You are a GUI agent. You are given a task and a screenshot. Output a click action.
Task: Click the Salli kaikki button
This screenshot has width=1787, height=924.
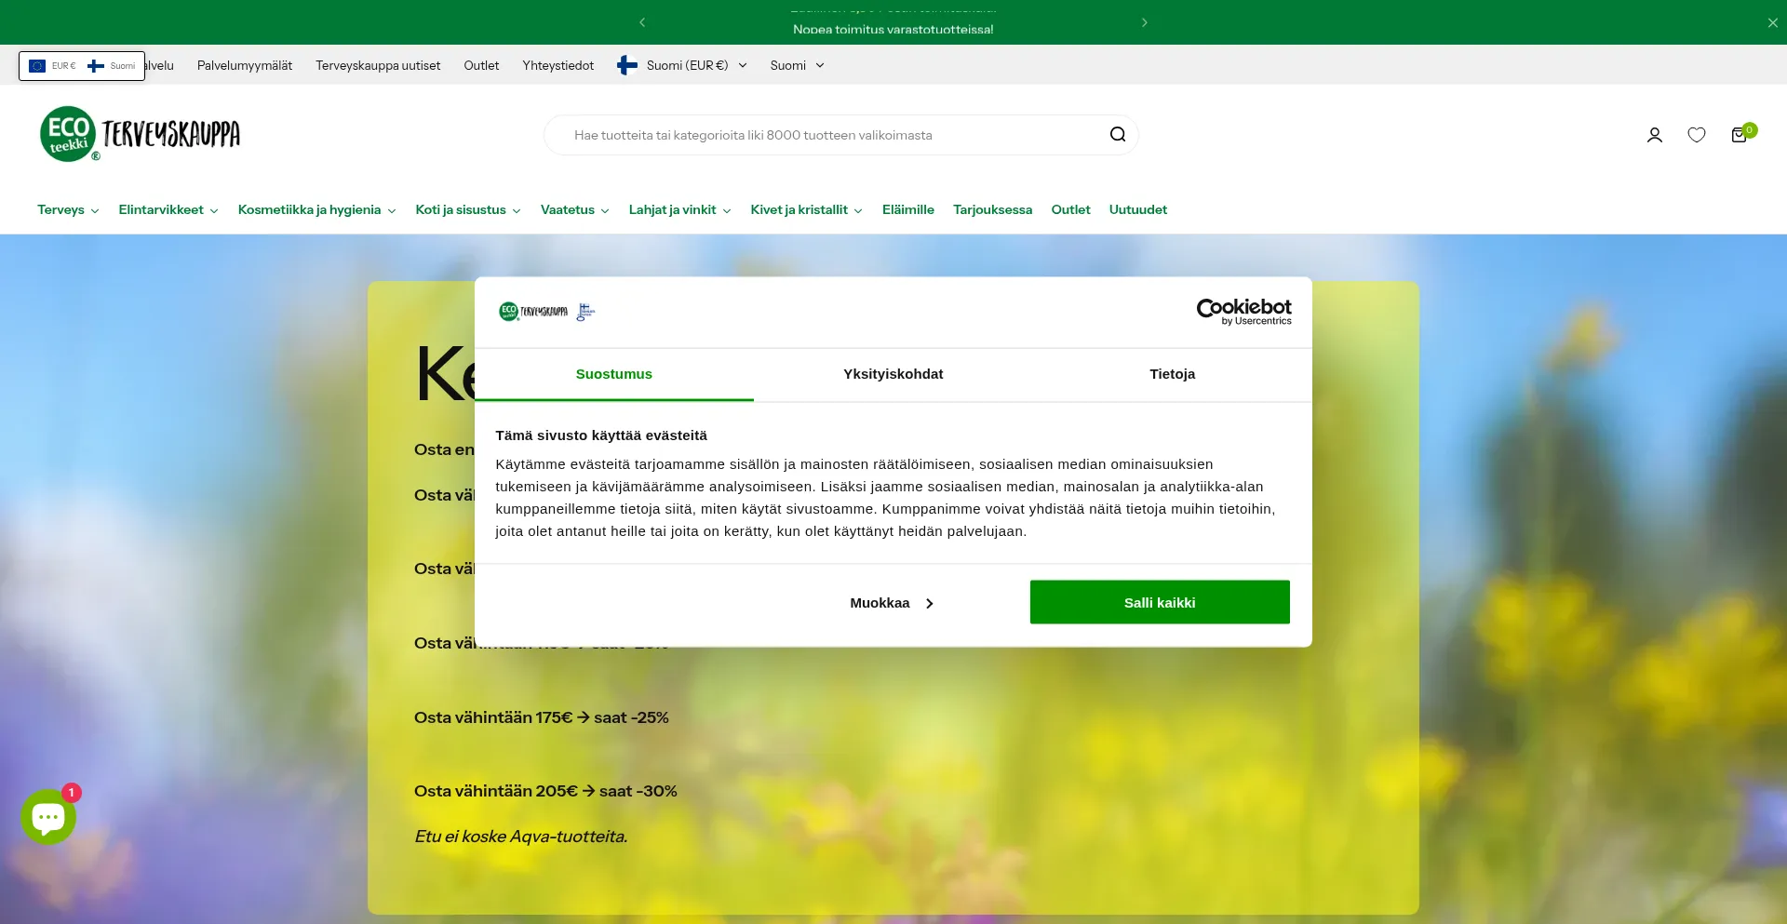pyautogui.click(x=1160, y=602)
